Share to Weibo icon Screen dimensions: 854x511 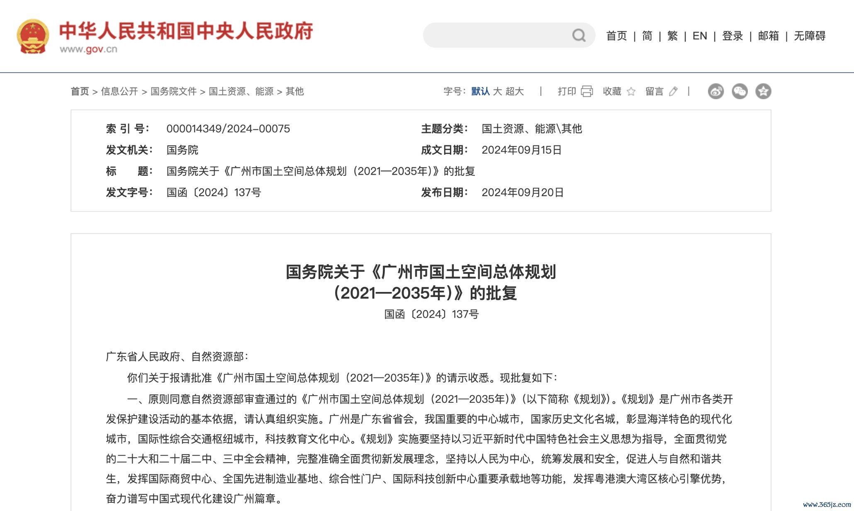coord(716,91)
